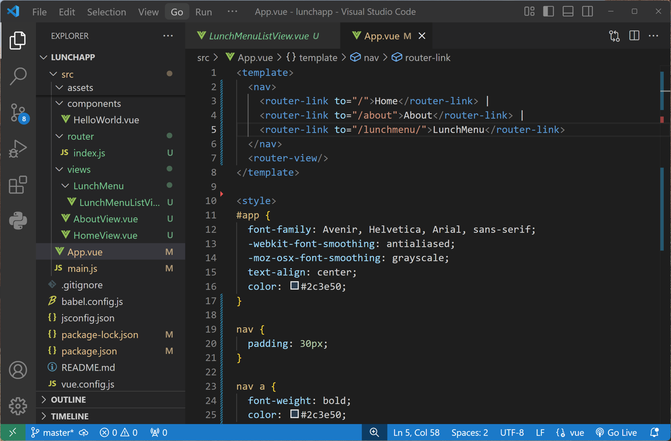This screenshot has height=441, width=671.
Task: Go to line via Ln 5, Col 58
Action: [416, 433]
